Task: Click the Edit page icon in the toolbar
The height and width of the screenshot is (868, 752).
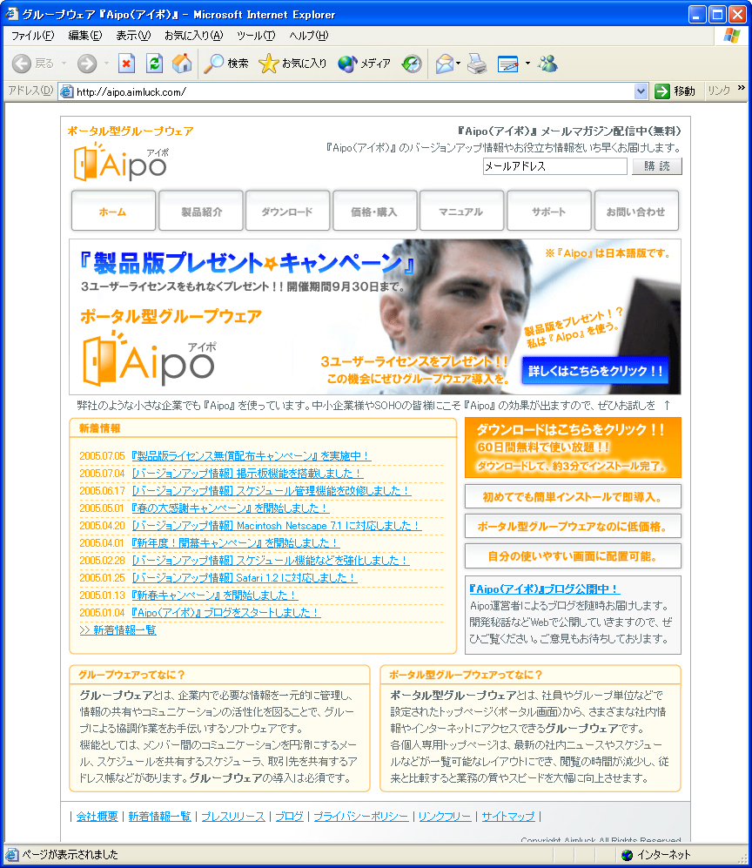Action: pyautogui.click(x=507, y=64)
